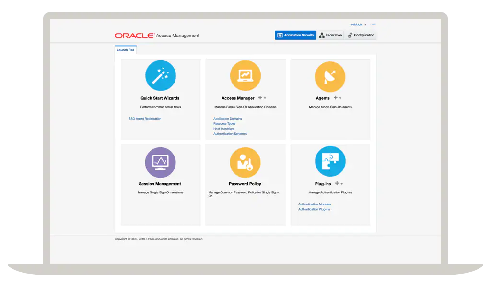Viewport: 491px width, 288px height.
Task: Click the plus icon beside Access Manager
Action: (x=260, y=98)
